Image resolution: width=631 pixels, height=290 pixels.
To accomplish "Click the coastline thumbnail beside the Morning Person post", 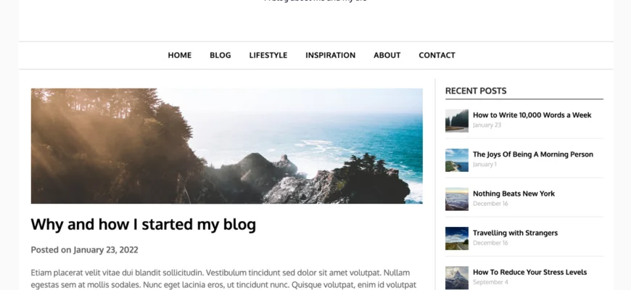I will (457, 160).
